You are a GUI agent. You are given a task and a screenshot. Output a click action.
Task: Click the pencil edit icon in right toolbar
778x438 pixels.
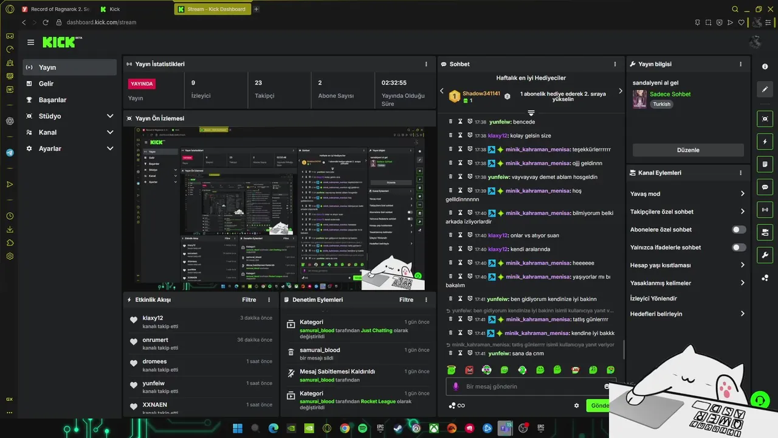click(x=765, y=89)
